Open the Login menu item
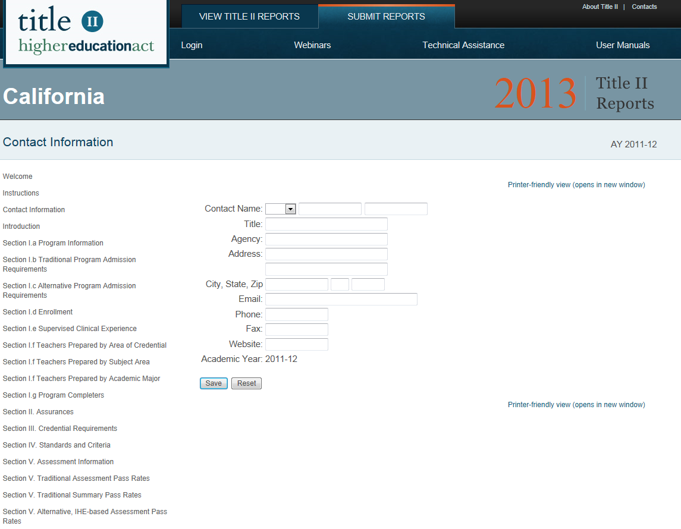Screen dimensions: 681x529 coord(192,45)
